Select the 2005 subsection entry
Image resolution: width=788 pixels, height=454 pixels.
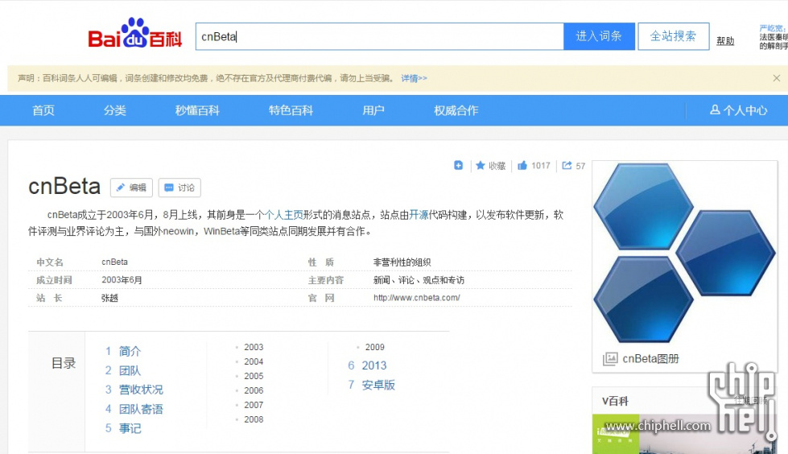tap(254, 376)
